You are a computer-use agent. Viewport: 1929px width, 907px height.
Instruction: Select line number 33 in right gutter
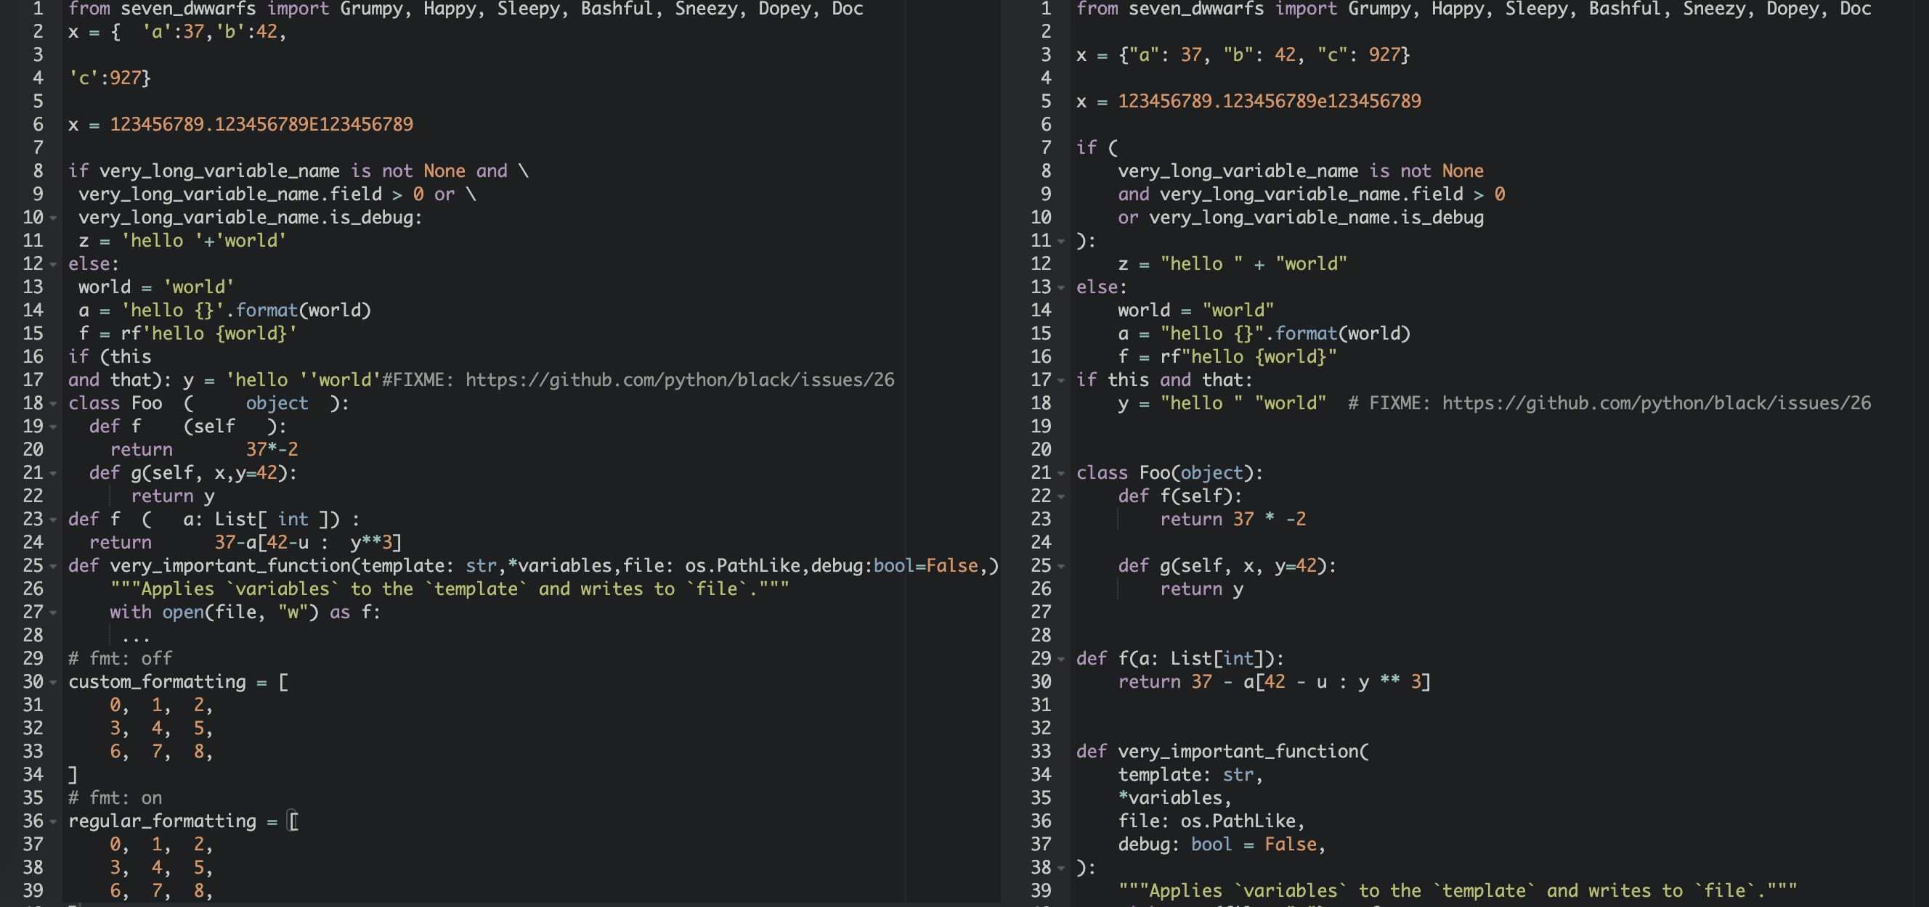(x=1041, y=751)
